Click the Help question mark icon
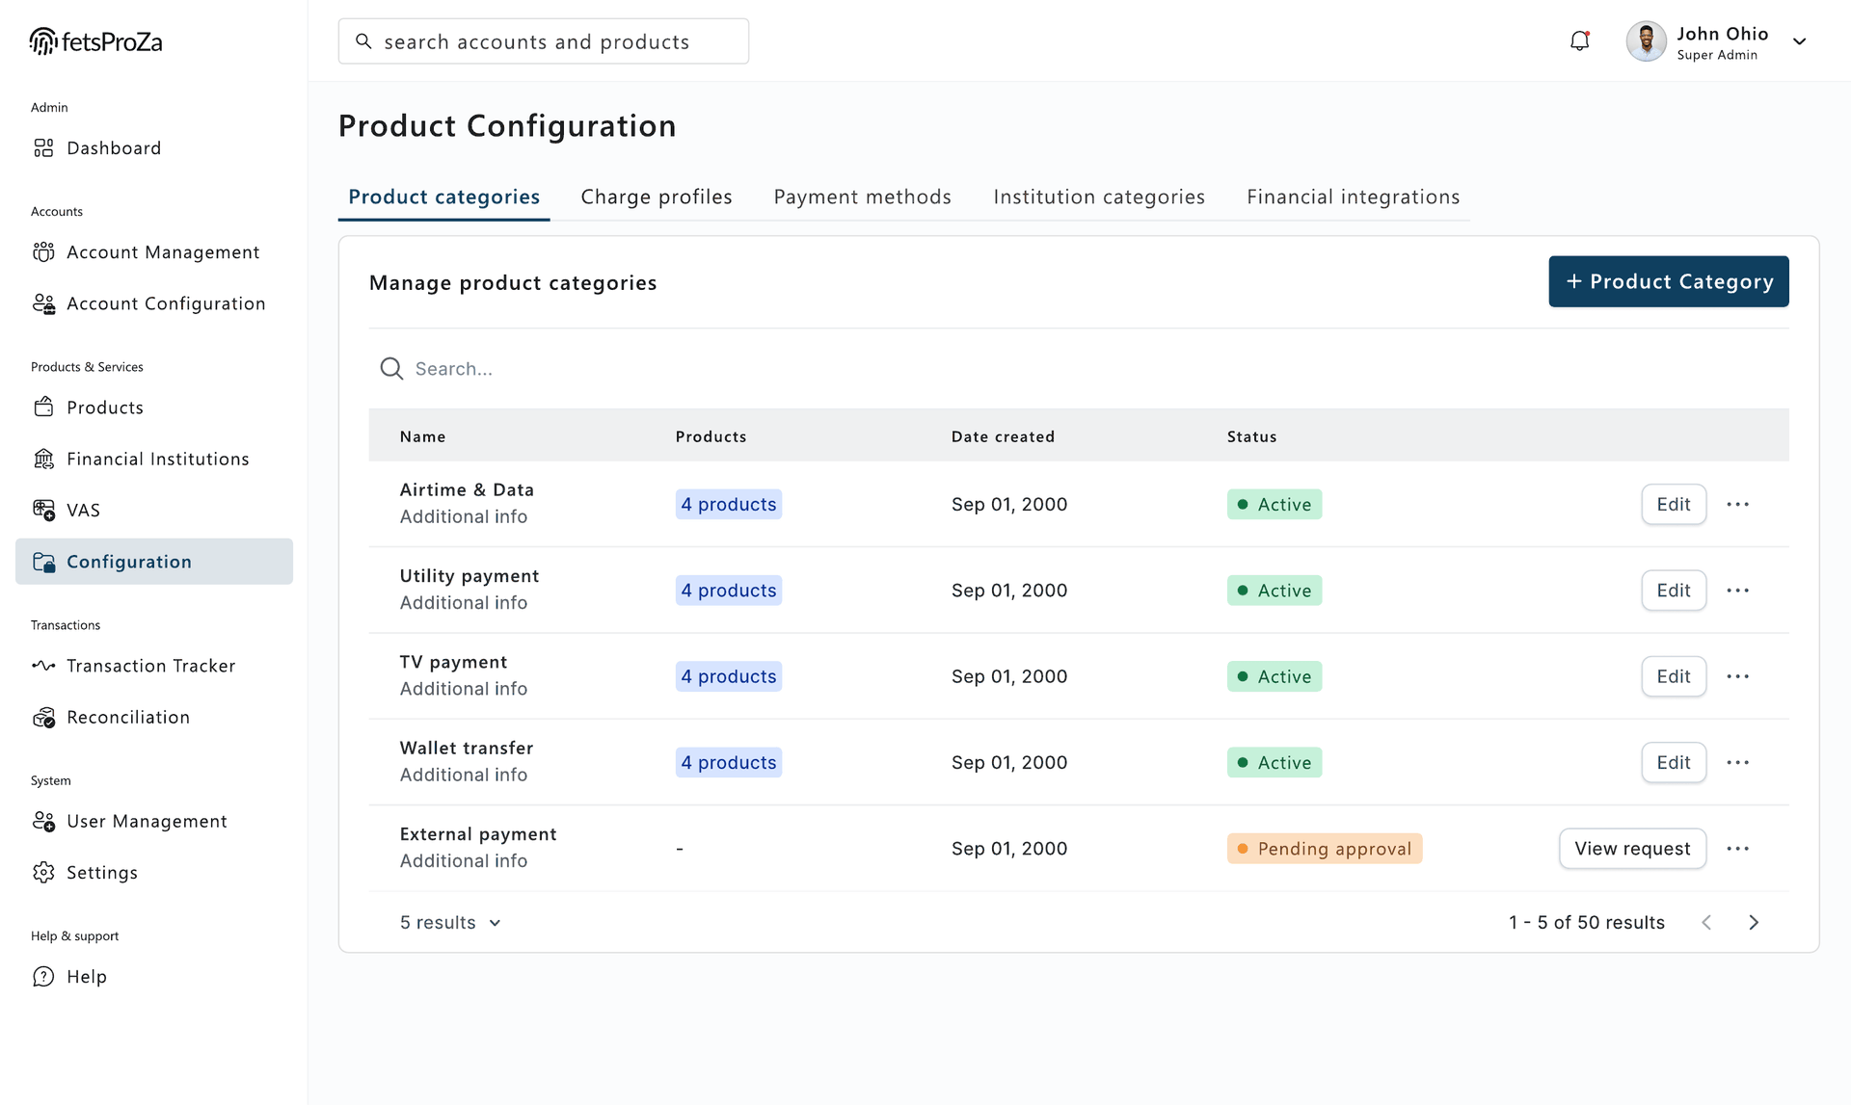 click(43, 976)
